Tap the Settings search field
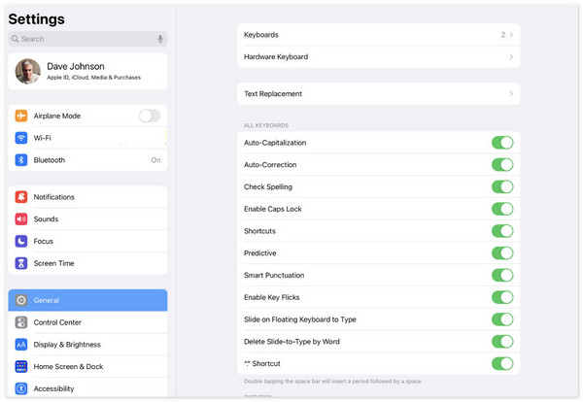 pos(87,39)
